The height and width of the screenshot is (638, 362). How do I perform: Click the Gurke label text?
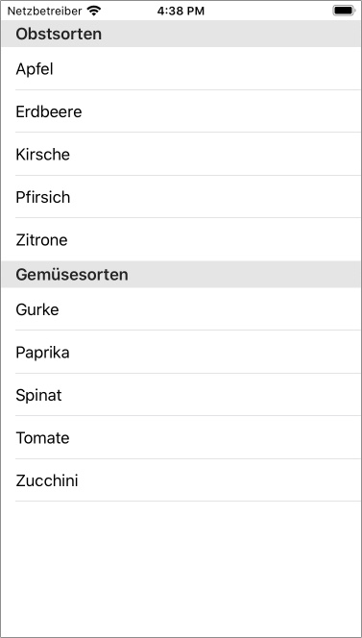point(37,309)
